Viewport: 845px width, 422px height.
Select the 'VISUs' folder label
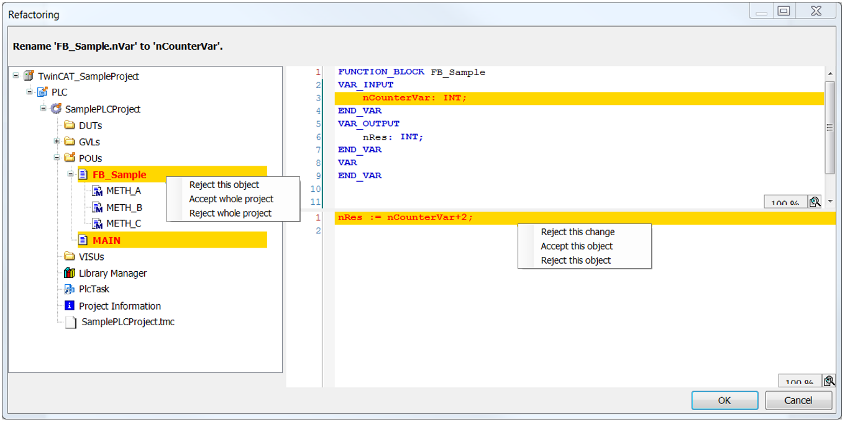click(92, 257)
